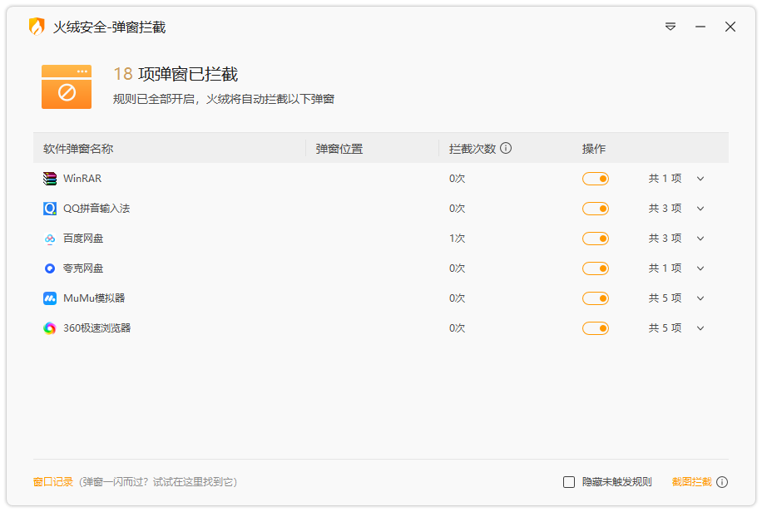Open the feedback menu in the title bar
762x512 pixels.
tap(670, 27)
